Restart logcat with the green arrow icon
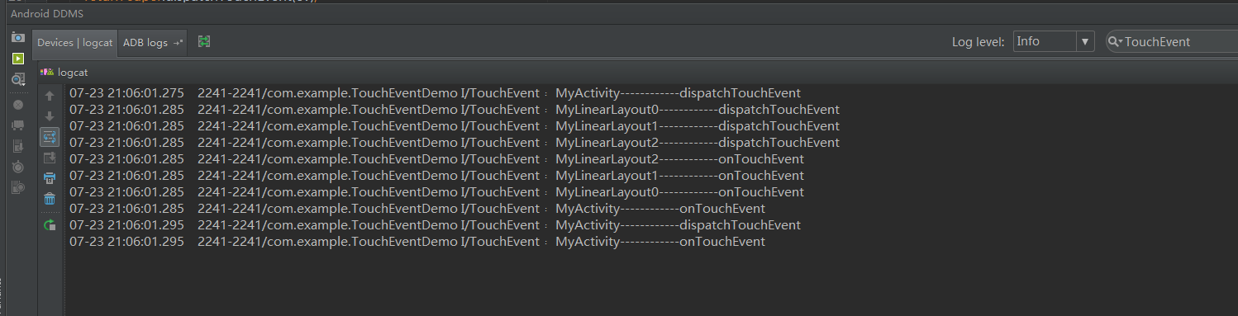 tap(50, 224)
